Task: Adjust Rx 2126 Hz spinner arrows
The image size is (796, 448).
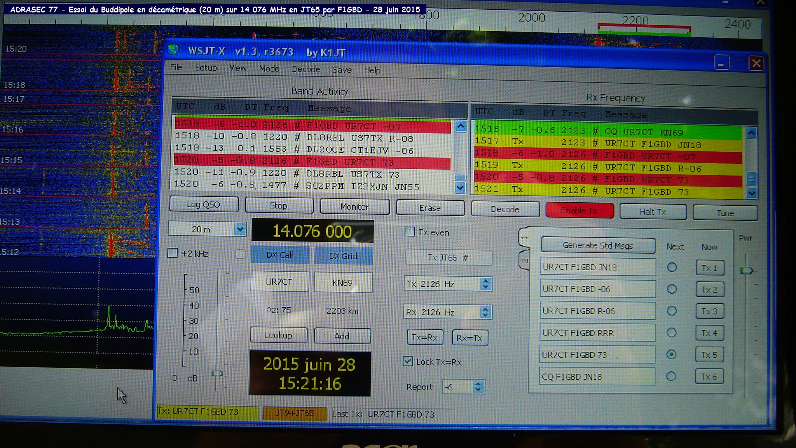Action: 485,312
